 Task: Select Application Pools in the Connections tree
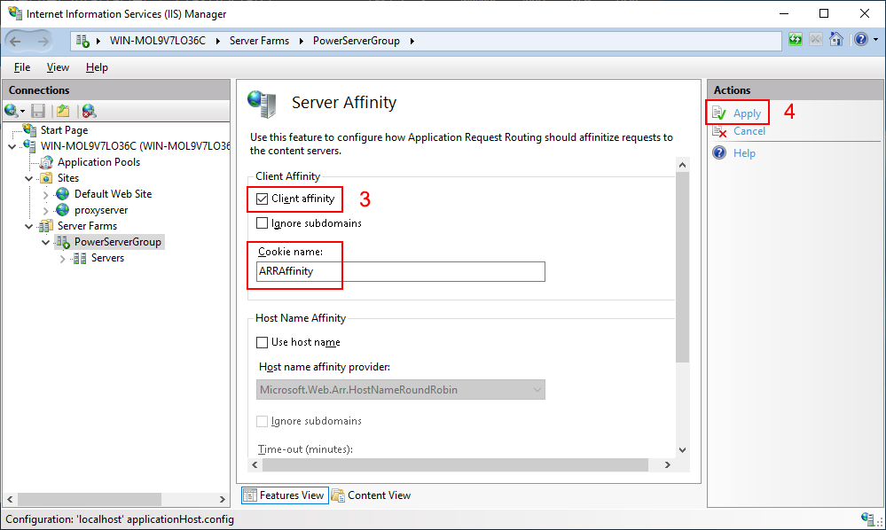click(98, 162)
